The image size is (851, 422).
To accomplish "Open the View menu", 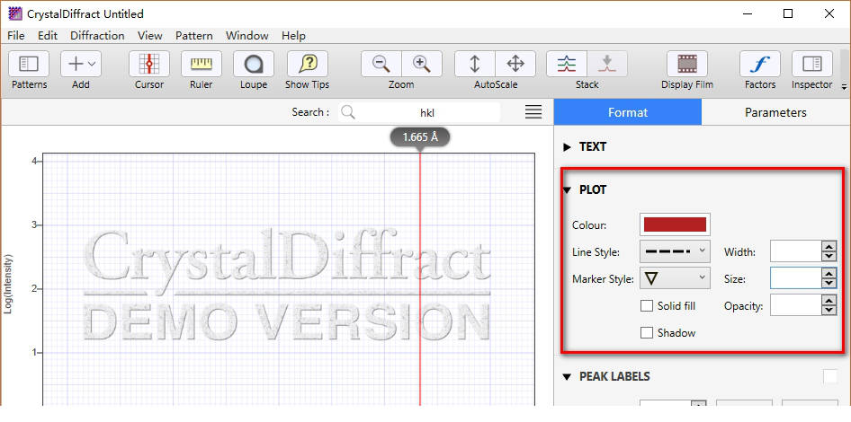I will (150, 36).
